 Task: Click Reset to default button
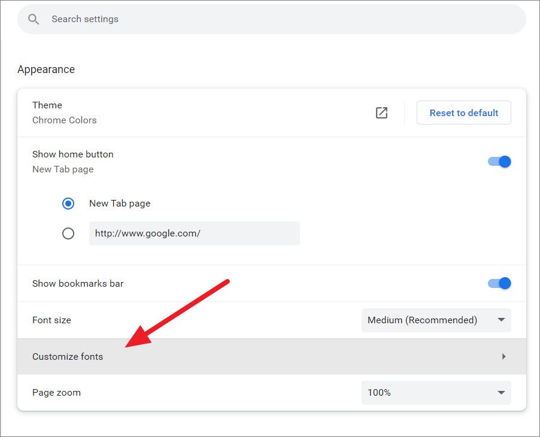[463, 113]
